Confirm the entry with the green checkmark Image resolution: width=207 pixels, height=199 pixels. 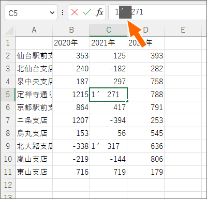point(87,12)
